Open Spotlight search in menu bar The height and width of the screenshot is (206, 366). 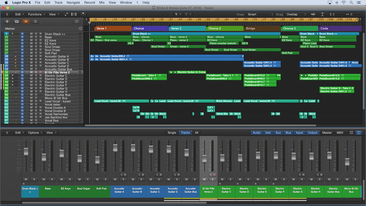click(351, 3)
